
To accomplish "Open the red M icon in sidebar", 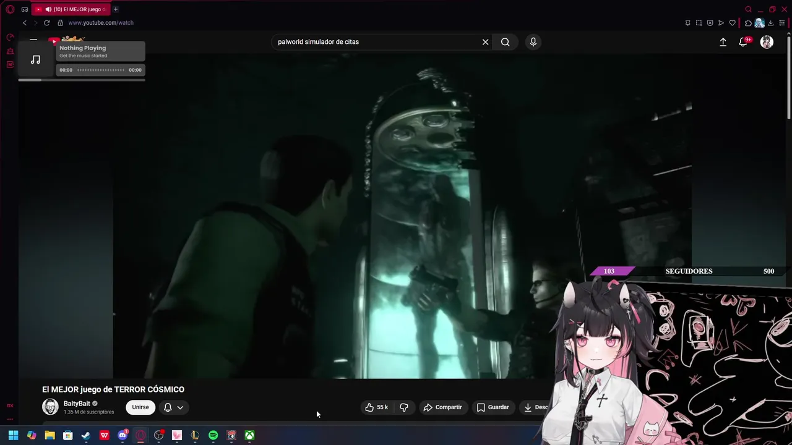I will (x=10, y=64).
